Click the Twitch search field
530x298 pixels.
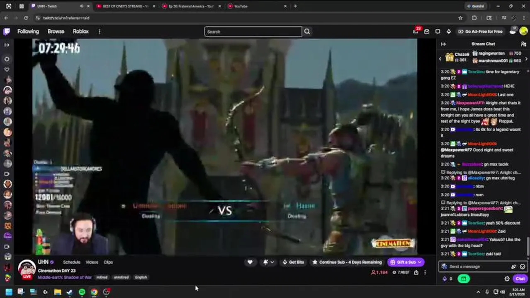click(x=253, y=31)
